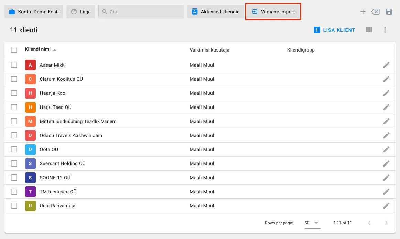This screenshot has width=400, height=239.
Task: Select the Seersant Holding OÜ checkbox
Action: tap(14, 163)
